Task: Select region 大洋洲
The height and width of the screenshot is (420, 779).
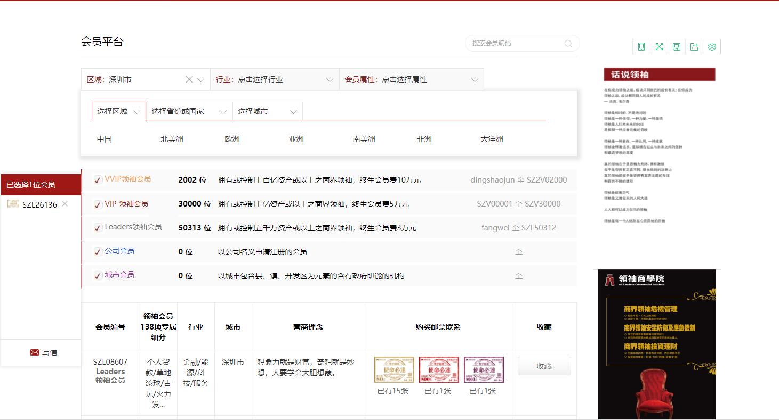Action: point(492,139)
